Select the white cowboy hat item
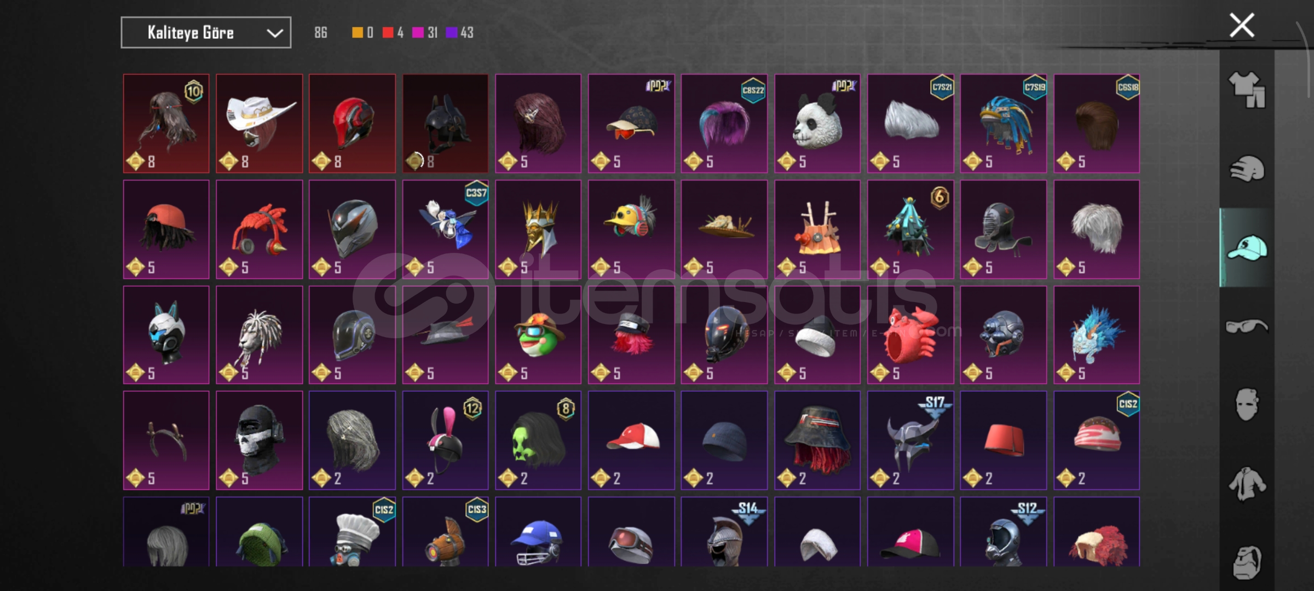The height and width of the screenshot is (591, 1314). tap(260, 124)
